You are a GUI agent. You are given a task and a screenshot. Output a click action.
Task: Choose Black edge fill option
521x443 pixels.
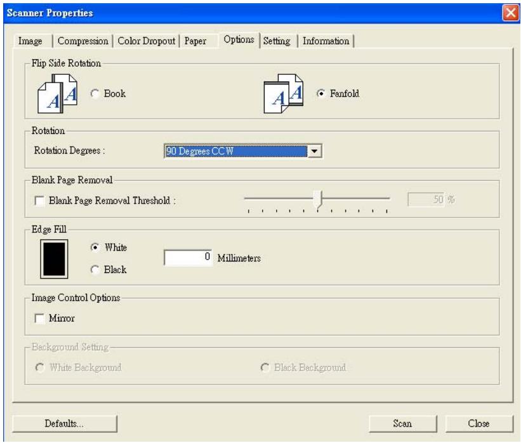(95, 270)
